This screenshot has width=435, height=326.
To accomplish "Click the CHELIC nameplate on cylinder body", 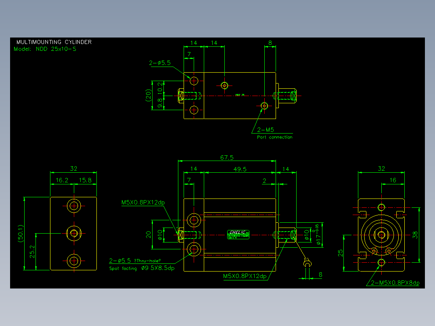I will (x=238, y=234).
